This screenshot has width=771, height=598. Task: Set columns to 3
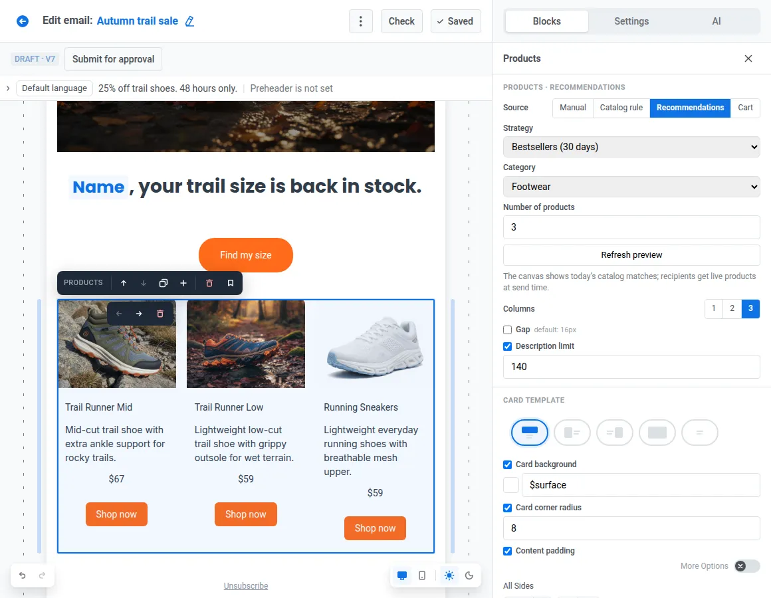click(x=750, y=308)
